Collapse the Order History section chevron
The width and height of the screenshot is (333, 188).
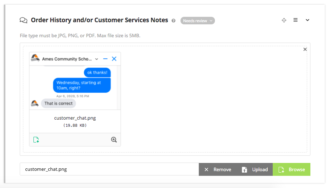click(x=308, y=20)
